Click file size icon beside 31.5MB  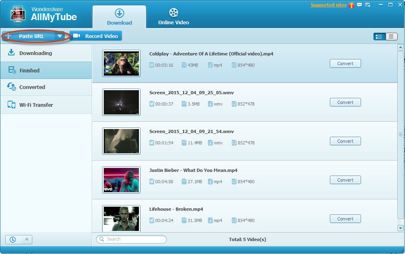point(184,220)
